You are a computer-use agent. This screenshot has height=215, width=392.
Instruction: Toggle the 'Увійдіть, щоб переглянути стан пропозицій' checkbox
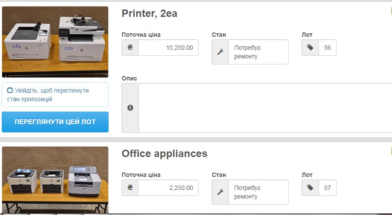(x=10, y=90)
